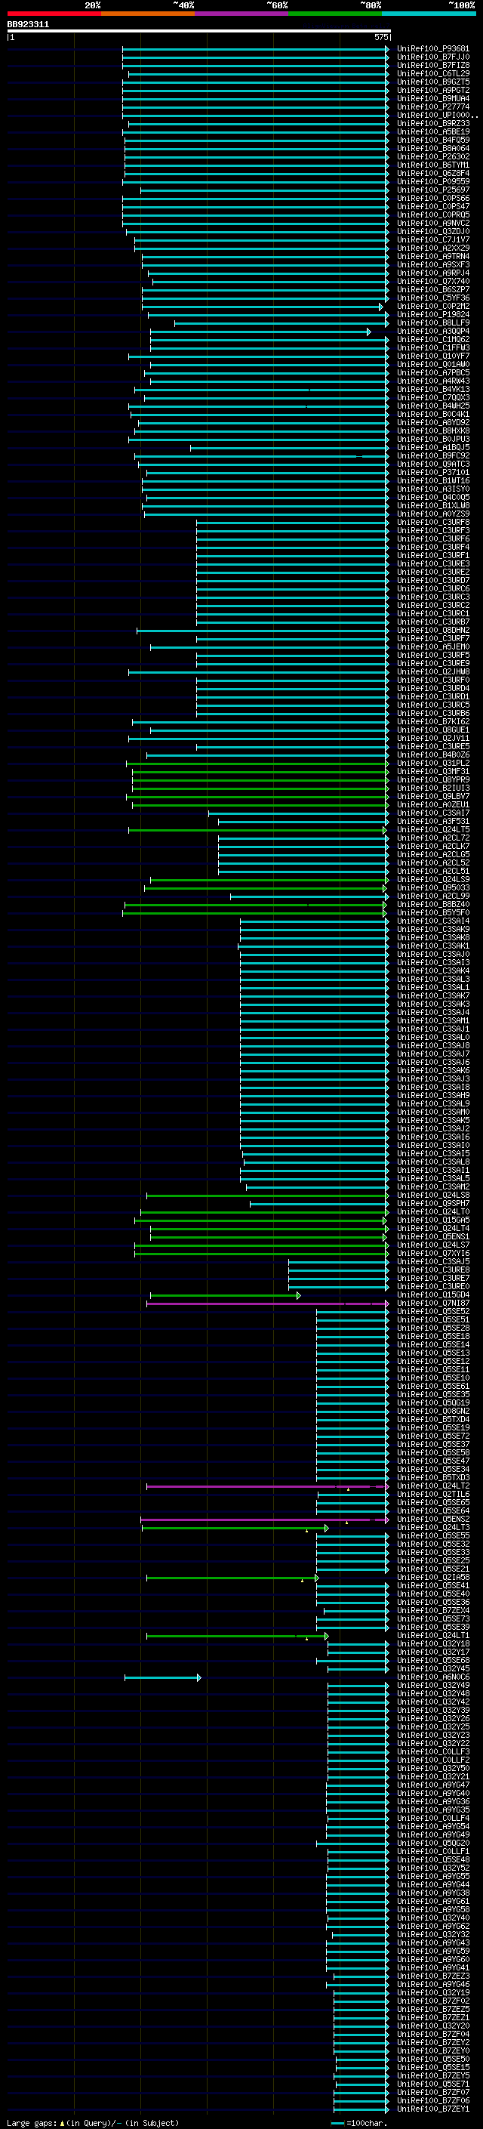Click the UniRef100_P09559 label
This screenshot has width=483, height=2129.
point(433,182)
